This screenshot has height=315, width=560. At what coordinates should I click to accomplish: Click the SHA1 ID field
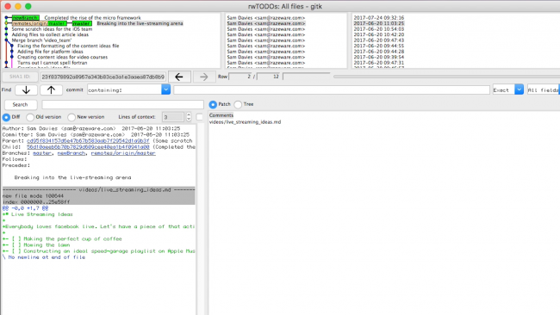pos(103,77)
